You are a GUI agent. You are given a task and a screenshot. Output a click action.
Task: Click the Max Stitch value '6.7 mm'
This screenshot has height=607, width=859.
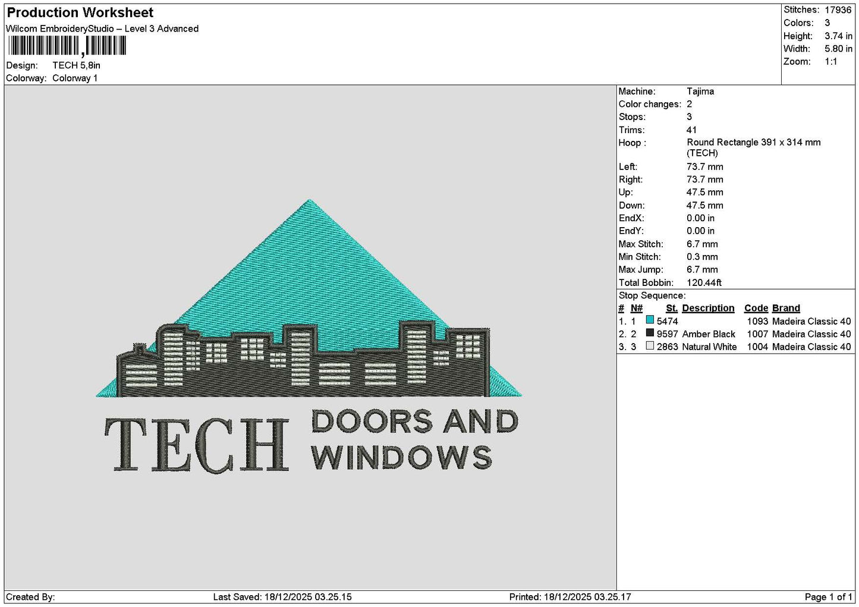(702, 244)
